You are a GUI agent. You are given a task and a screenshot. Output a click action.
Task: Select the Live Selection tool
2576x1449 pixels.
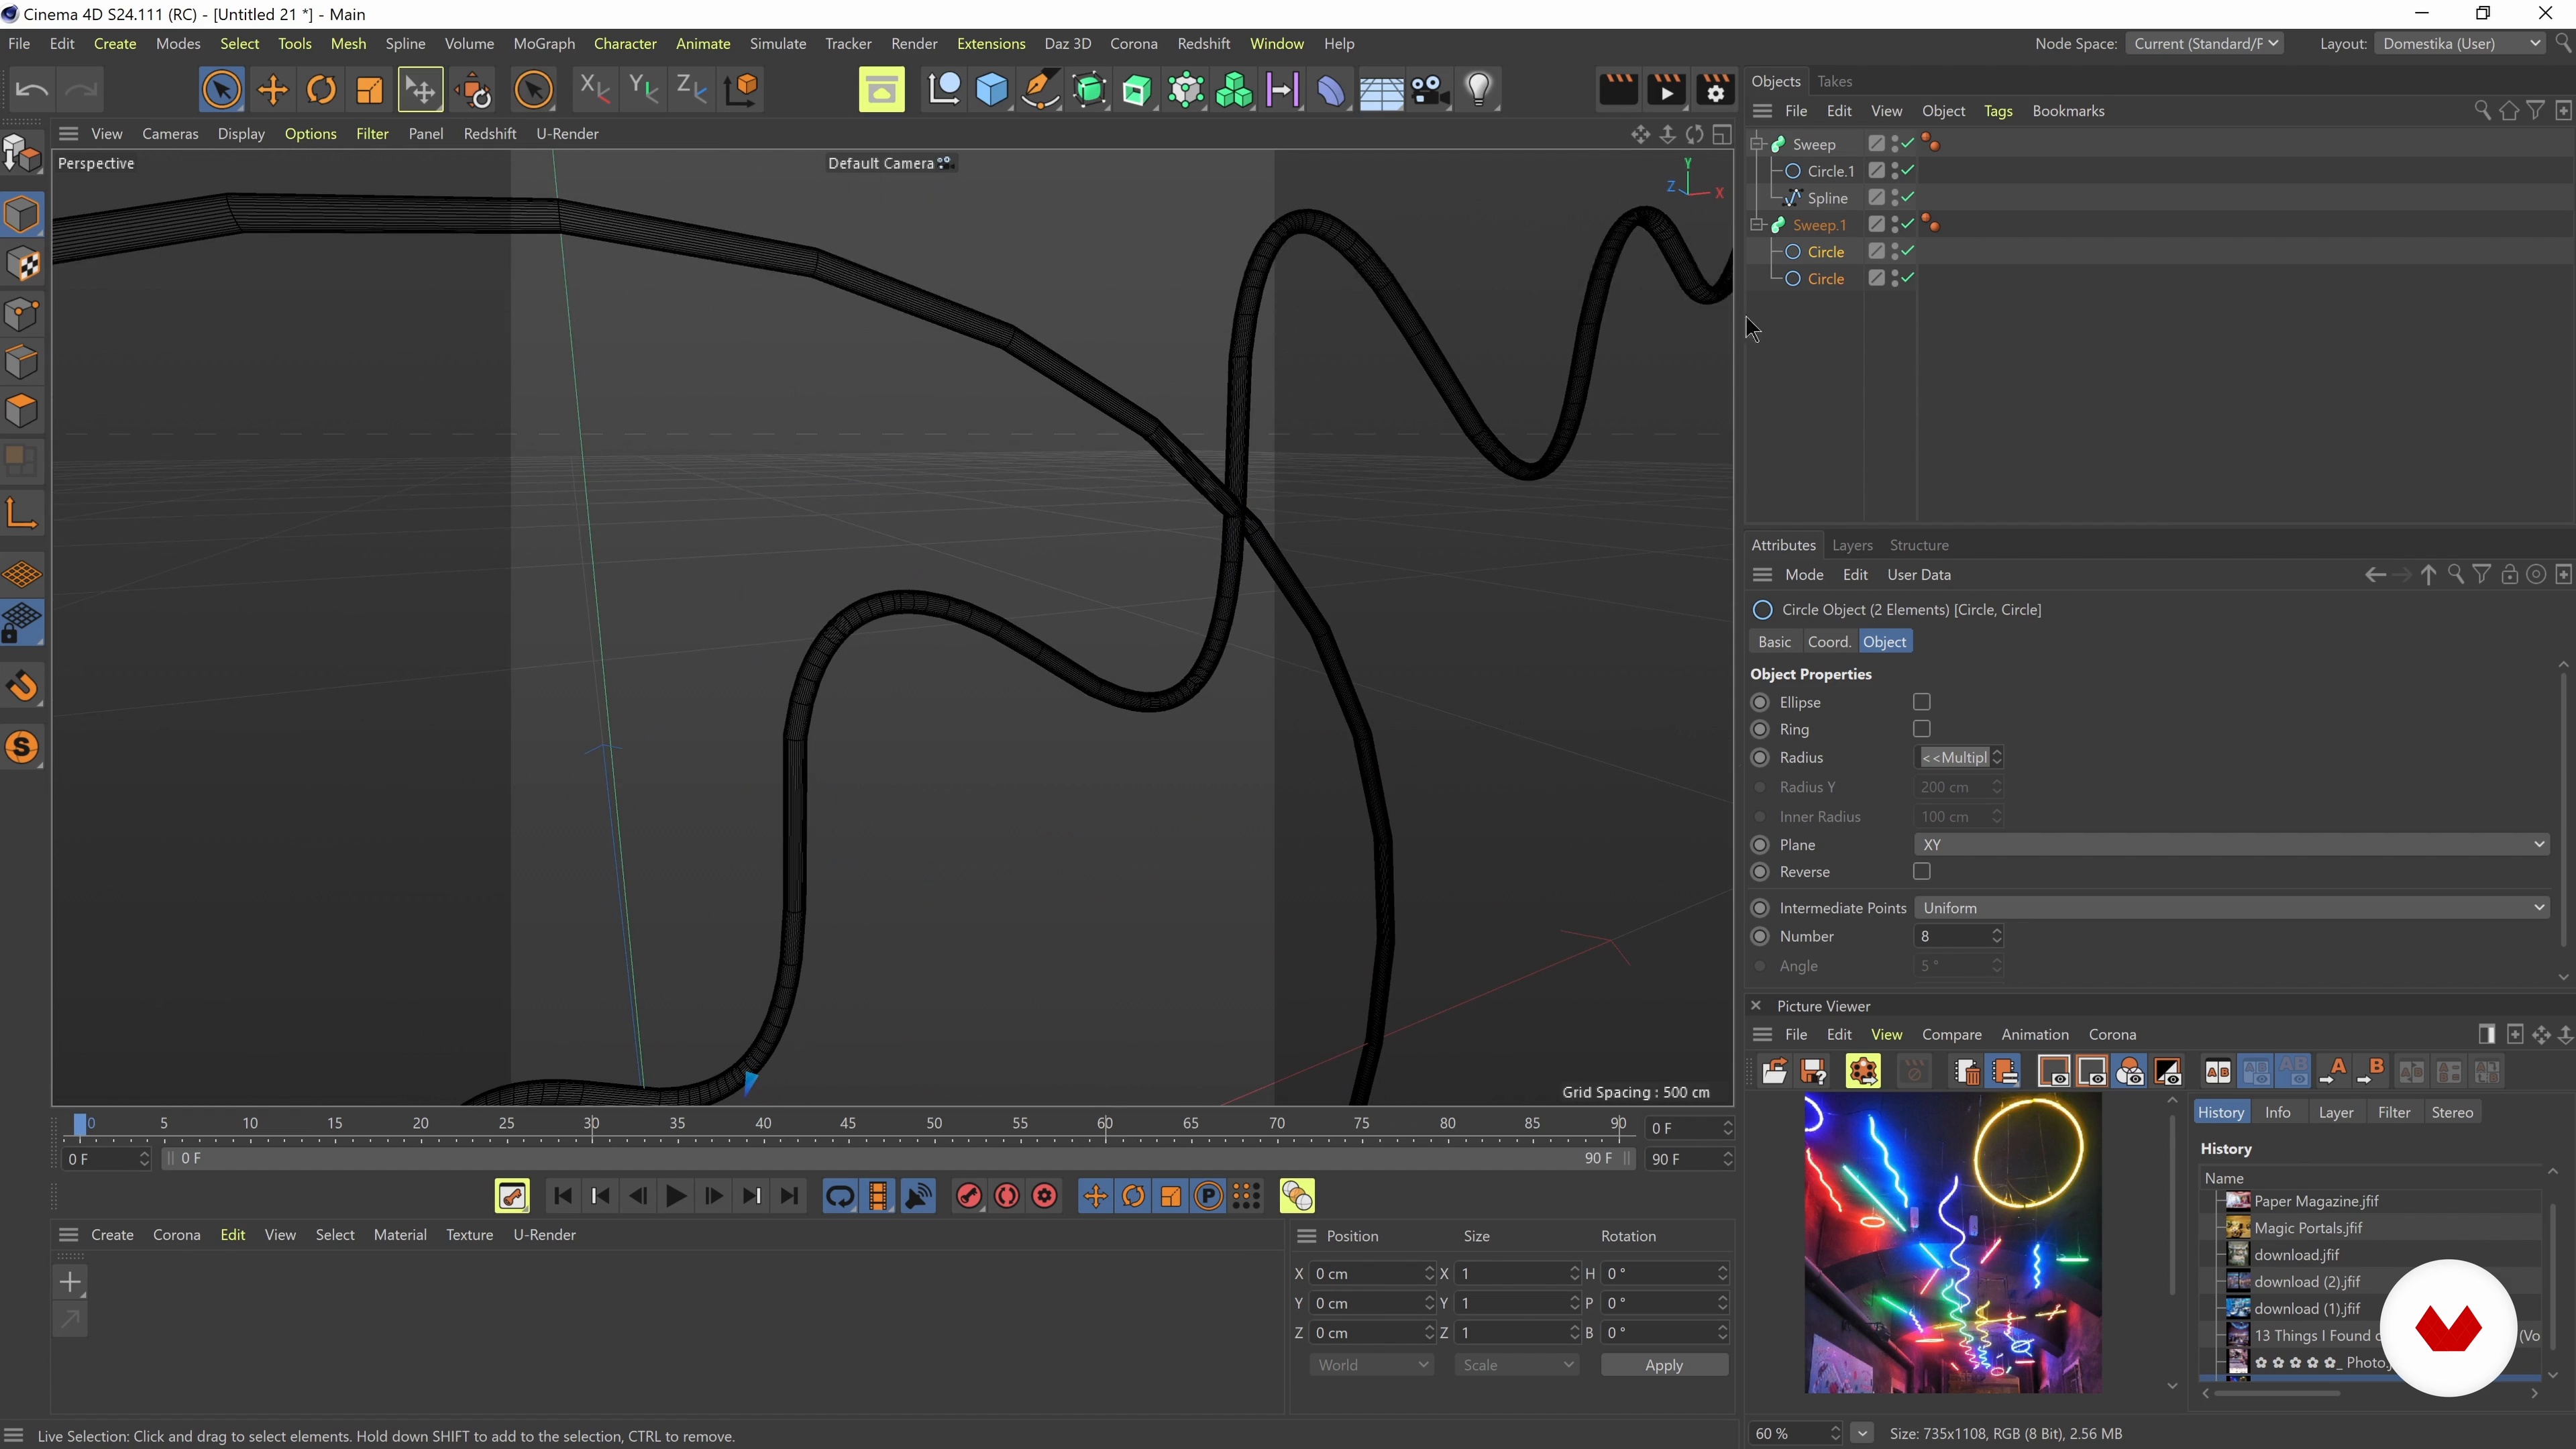tap(221, 90)
